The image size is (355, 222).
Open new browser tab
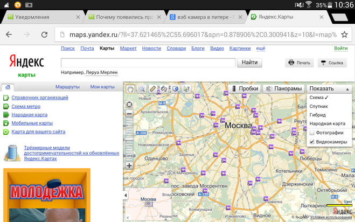[339, 17]
